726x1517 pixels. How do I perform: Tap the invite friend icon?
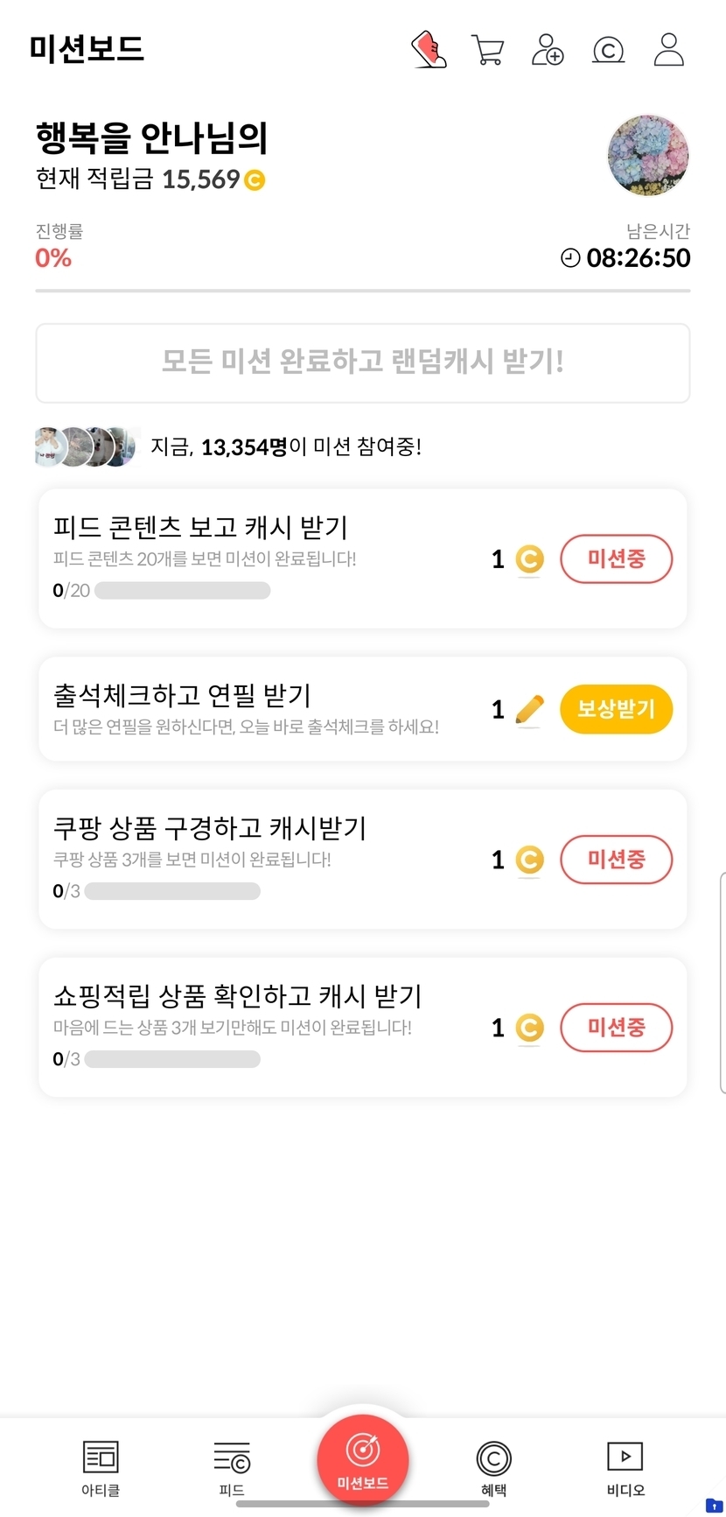[548, 49]
